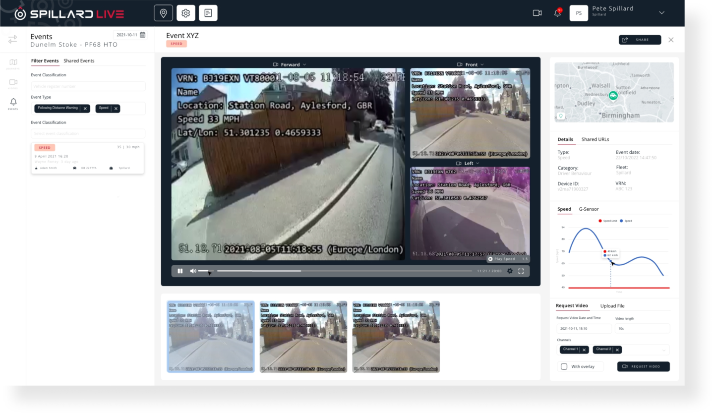Switch to the Details tab

(565, 139)
